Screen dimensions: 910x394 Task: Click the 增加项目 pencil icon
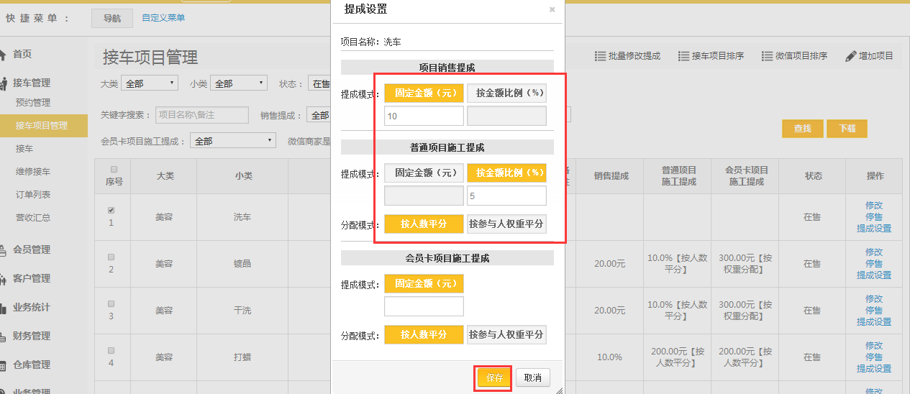coord(850,56)
